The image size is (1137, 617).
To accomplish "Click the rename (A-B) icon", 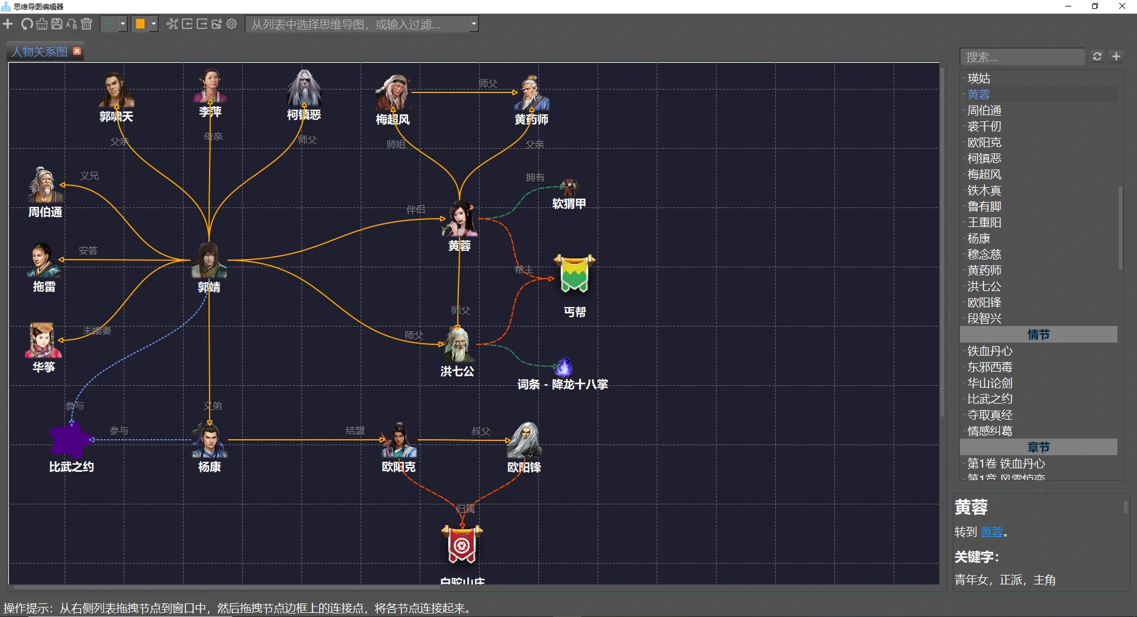I will [x=72, y=24].
